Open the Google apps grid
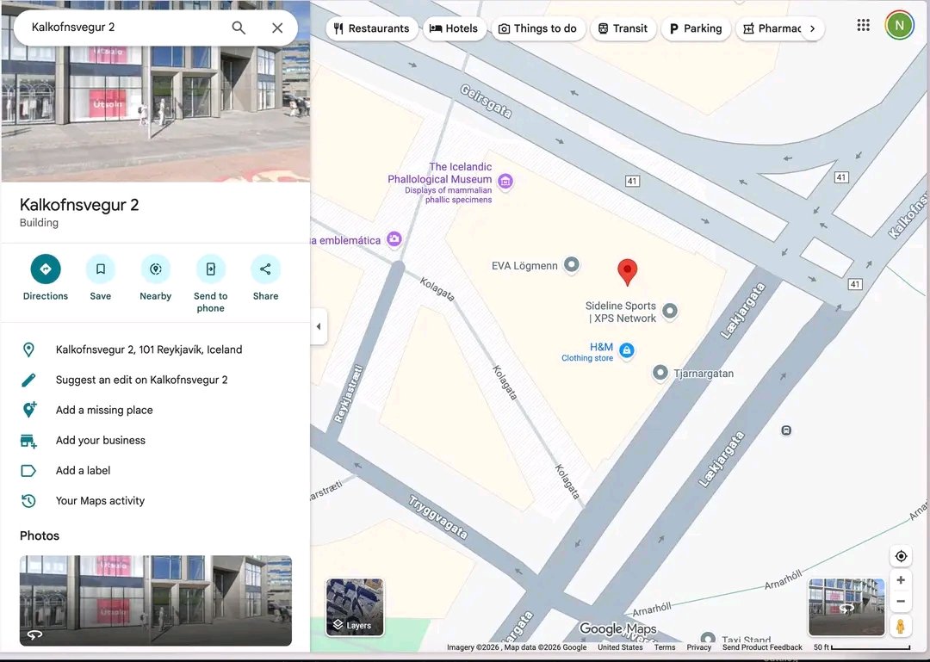The image size is (930, 662). coord(864,26)
